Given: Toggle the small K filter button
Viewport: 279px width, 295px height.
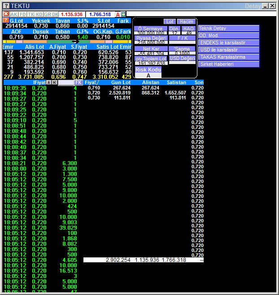Looking at the screenshot, I should pyautogui.click(x=55, y=82).
